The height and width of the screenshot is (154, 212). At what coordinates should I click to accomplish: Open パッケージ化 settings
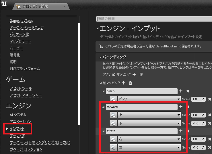click(x=19, y=34)
